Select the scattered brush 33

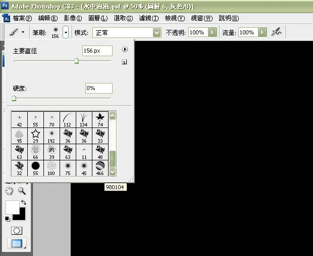pyautogui.click(x=100, y=136)
